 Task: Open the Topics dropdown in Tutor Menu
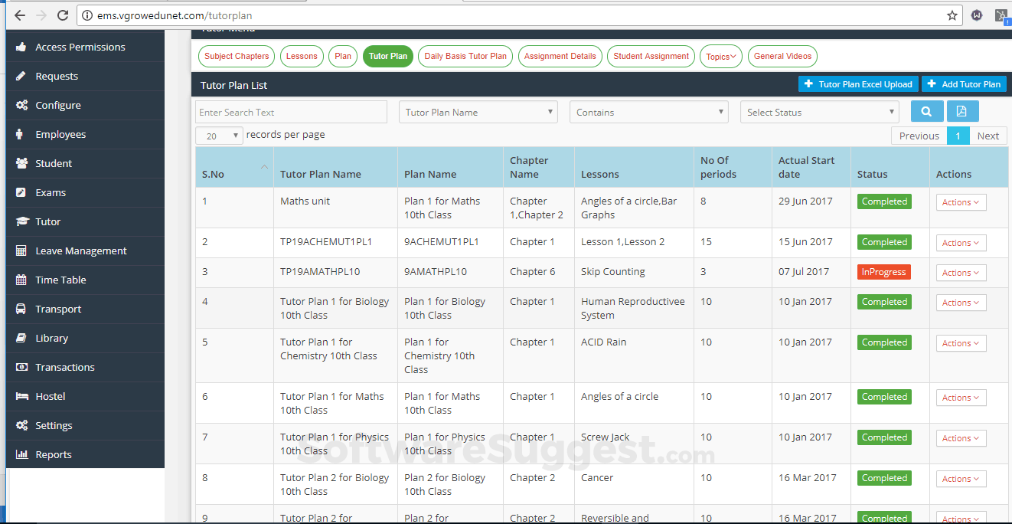(720, 56)
